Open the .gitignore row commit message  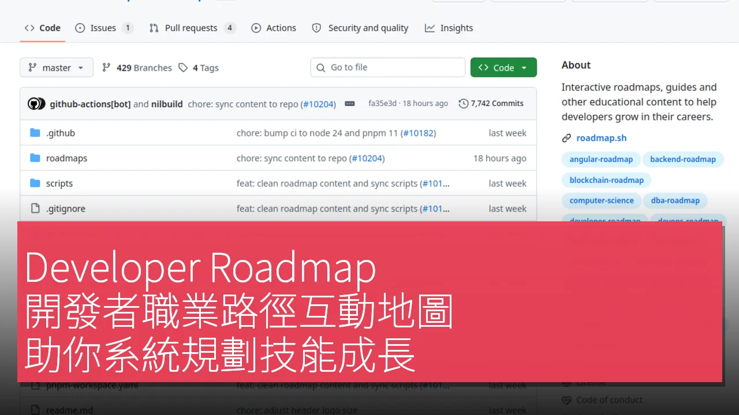tap(327, 209)
